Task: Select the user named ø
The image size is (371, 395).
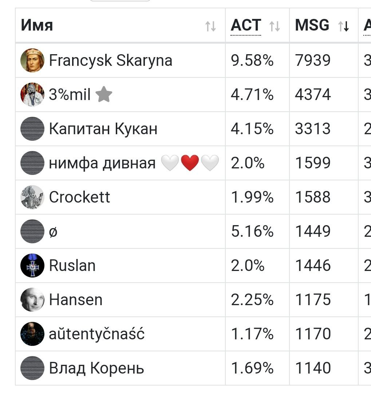Action: (53, 232)
